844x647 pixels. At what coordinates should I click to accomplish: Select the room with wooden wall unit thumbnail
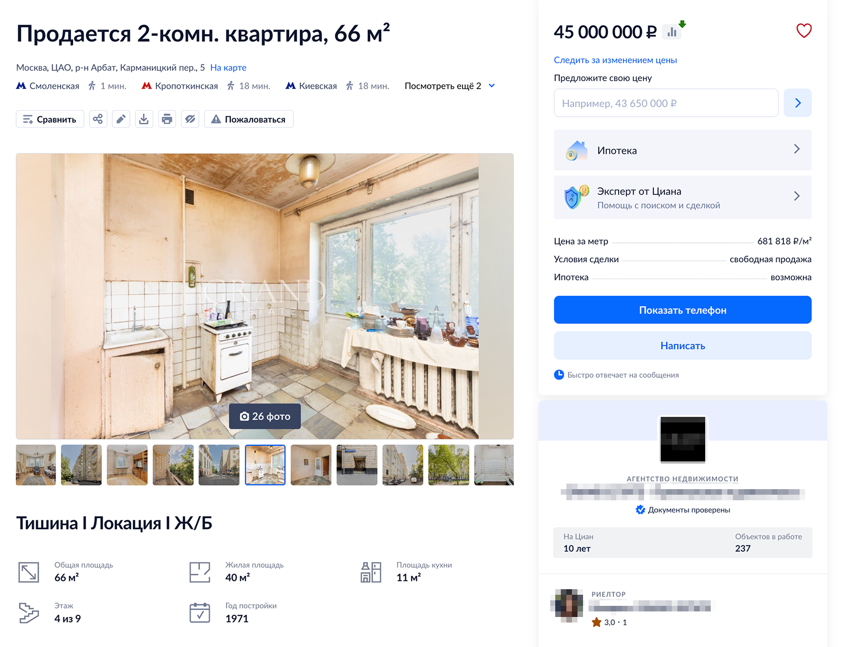(127, 465)
